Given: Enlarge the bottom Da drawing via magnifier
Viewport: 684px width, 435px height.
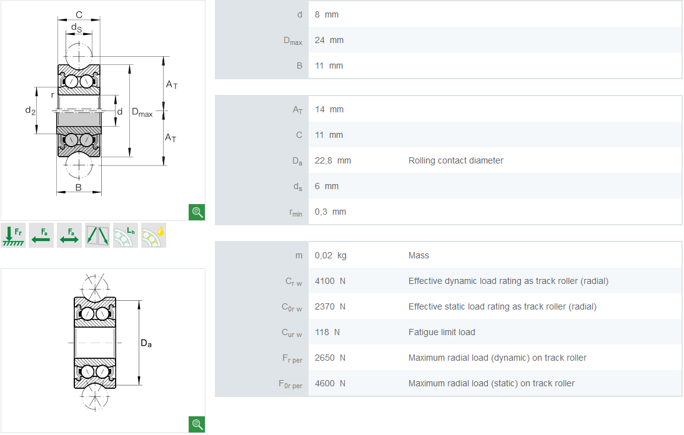Looking at the screenshot, I should [x=197, y=424].
